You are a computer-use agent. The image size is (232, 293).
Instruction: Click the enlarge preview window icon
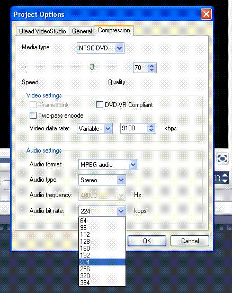(x=222, y=158)
